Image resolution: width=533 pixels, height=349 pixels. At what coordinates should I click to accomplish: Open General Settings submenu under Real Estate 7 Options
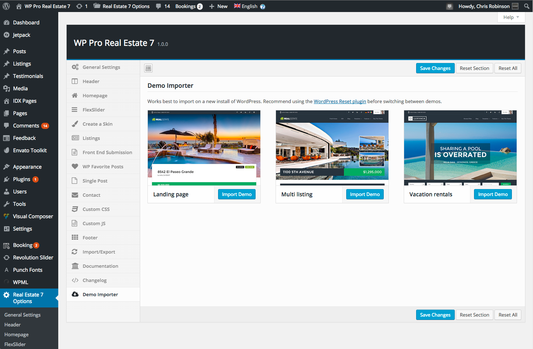(x=23, y=315)
